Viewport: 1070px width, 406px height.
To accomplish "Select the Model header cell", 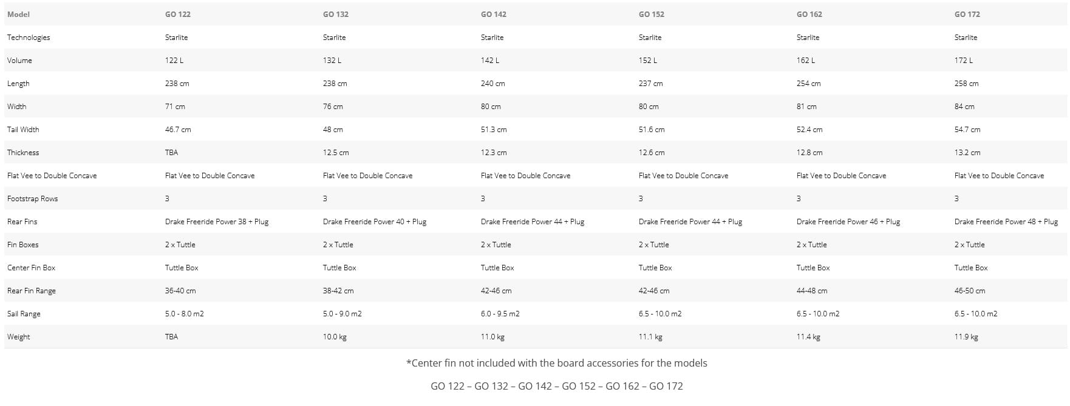I will (18, 14).
